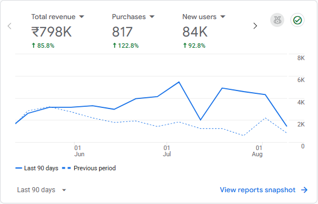The width and height of the screenshot is (318, 204).
Task: Click the 85.8% revenue change indicator
Action: [x=43, y=46]
